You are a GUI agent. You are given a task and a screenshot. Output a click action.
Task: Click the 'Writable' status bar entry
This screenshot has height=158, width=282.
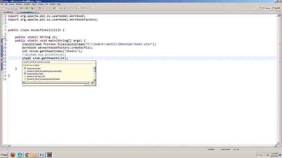coord(211,149)
